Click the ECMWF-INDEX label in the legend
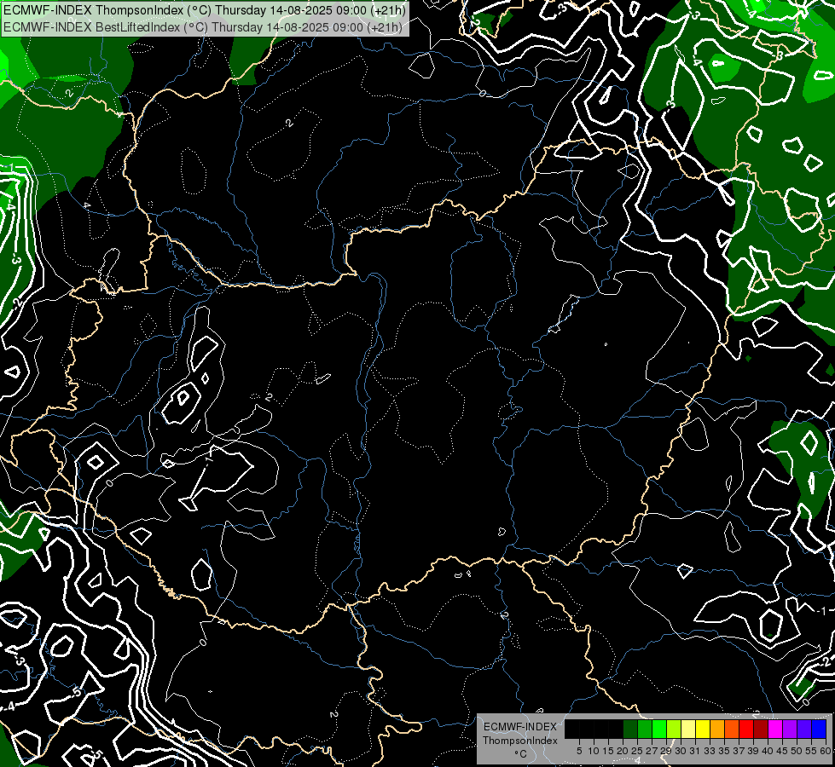Image resolution: width=835 pixels, height=767 pixels. coord(520,727)
